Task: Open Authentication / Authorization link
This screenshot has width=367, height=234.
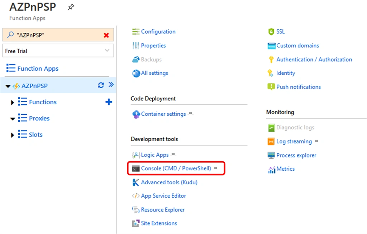Action: click(x=314, y=60)
